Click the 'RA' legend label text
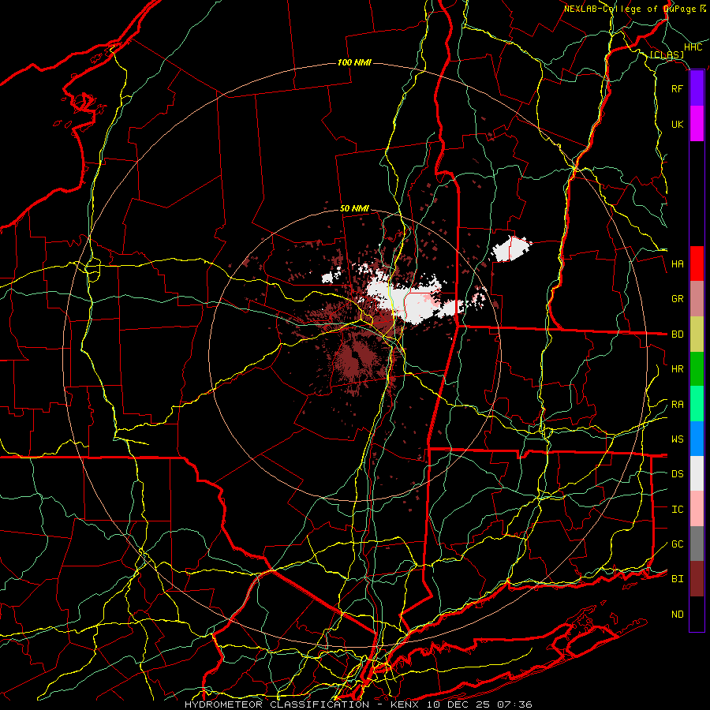The width and height of the screenshot is (710, 710). tap(677, 405)
